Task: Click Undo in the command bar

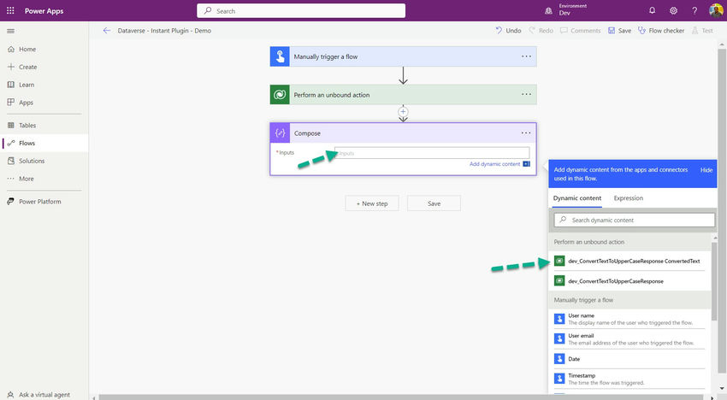Action: click(508, 31)
